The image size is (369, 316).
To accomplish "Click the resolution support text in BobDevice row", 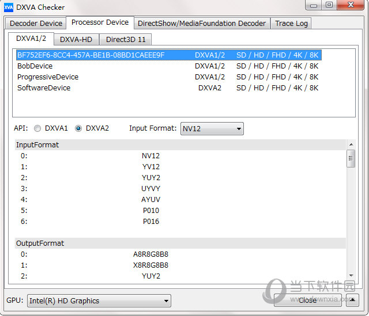I will [x=277, y=66].
